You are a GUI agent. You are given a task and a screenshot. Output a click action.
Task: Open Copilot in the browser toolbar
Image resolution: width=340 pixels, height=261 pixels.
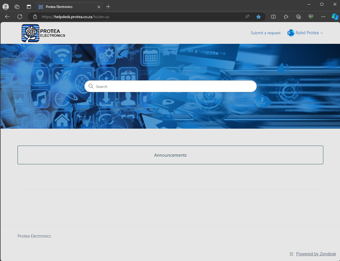(335, 16)
